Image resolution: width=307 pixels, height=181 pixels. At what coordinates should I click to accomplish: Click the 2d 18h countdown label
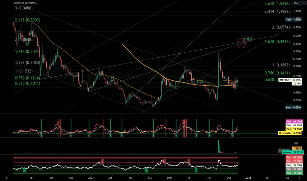pos(297,84)
